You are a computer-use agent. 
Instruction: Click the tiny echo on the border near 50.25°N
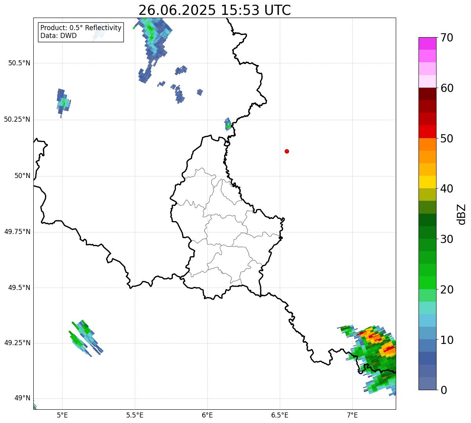point(228,124)
